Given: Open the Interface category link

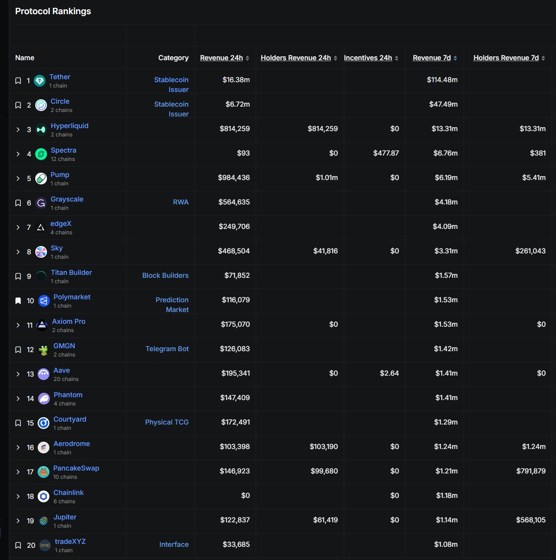Looking at the screenshot, I should point(174,544).
